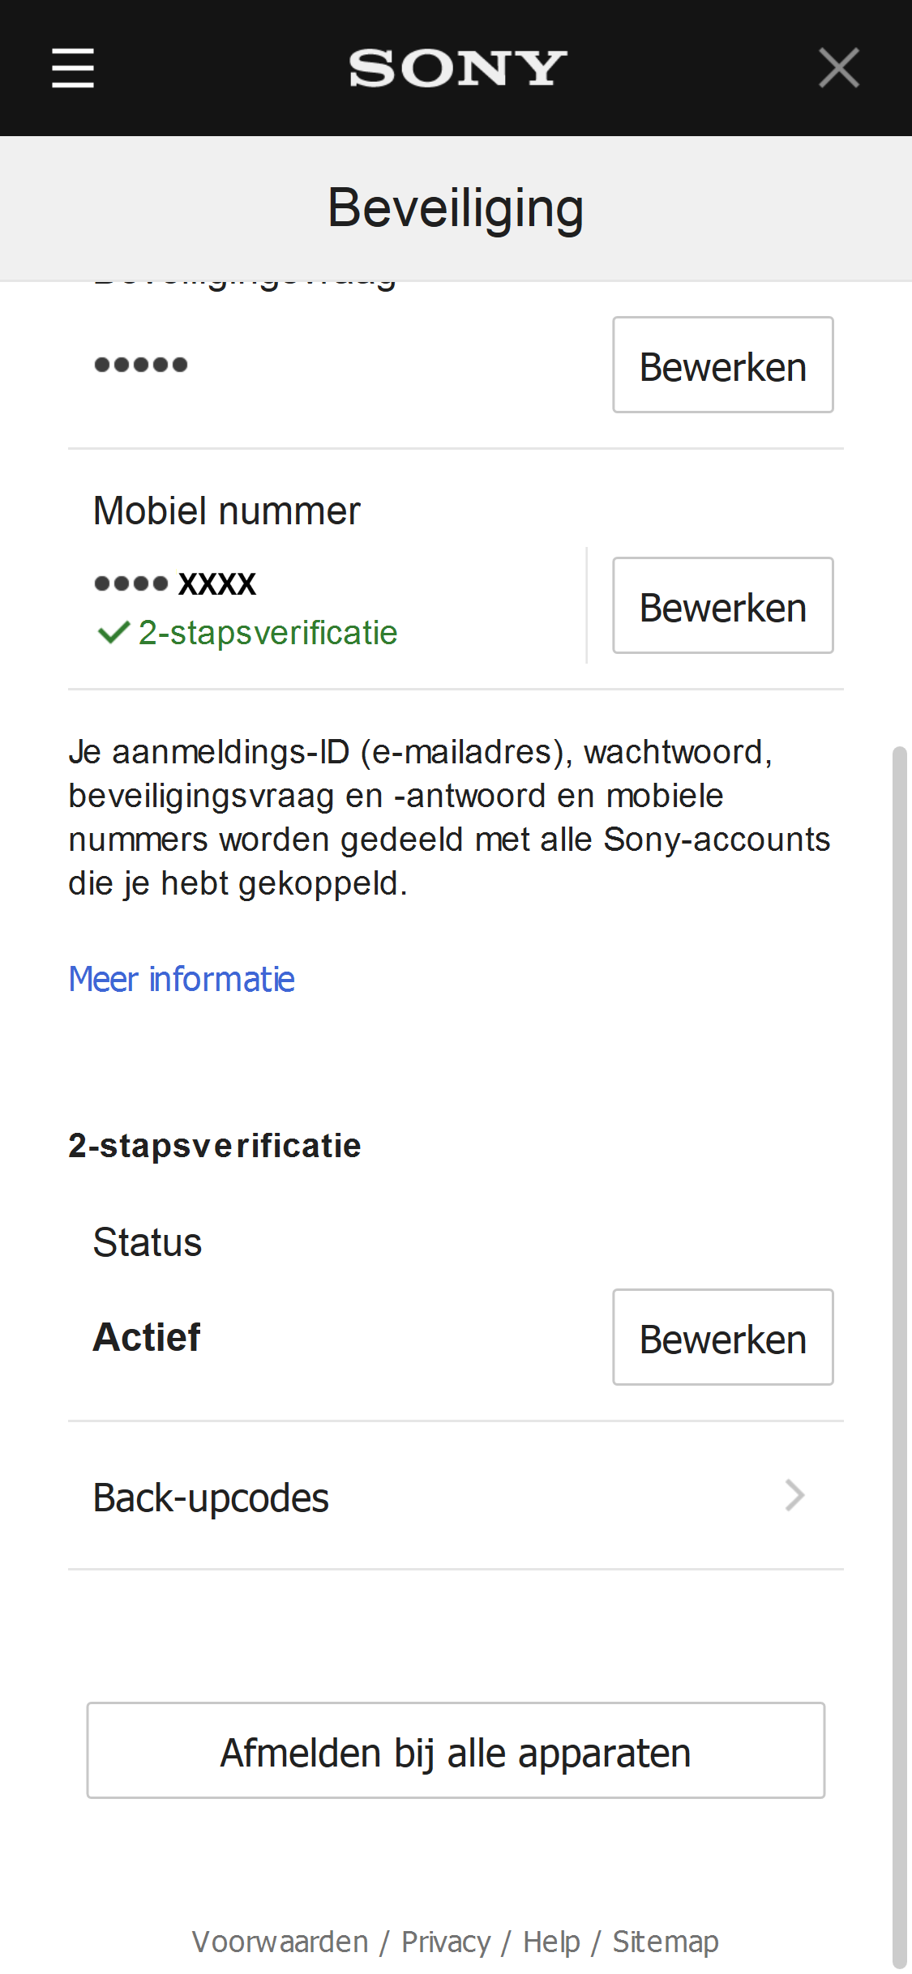This screenshot has width=912, height=1974.
Task: Open the Meer informatie link
Action: [x=182, y=980]
